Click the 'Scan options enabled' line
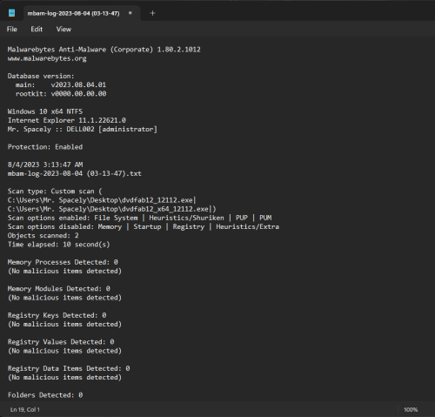Screen dimensions: 435x417 click(x=140, y=218)
